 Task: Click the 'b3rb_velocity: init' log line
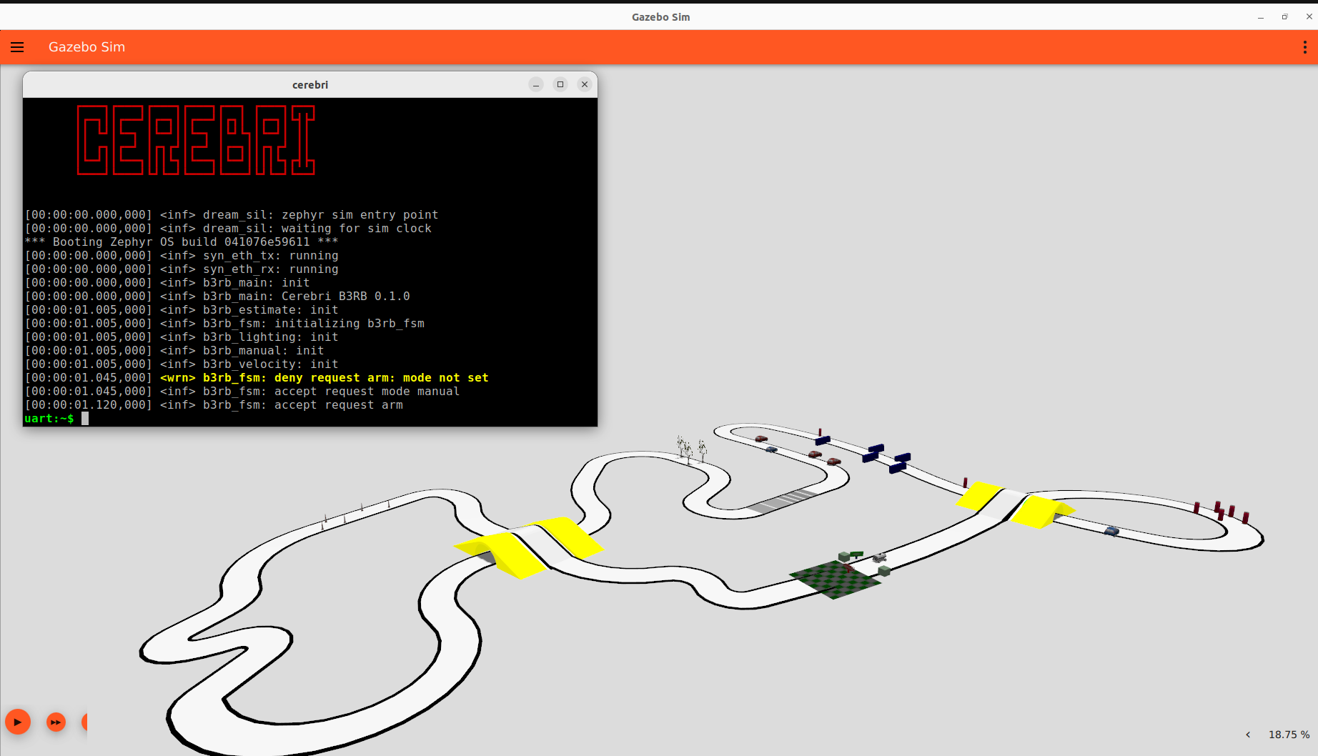182,364
